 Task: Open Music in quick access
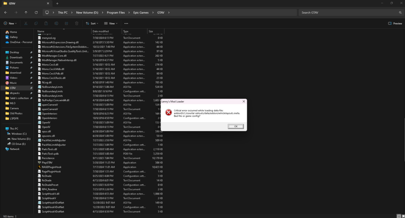click(11, 83)
